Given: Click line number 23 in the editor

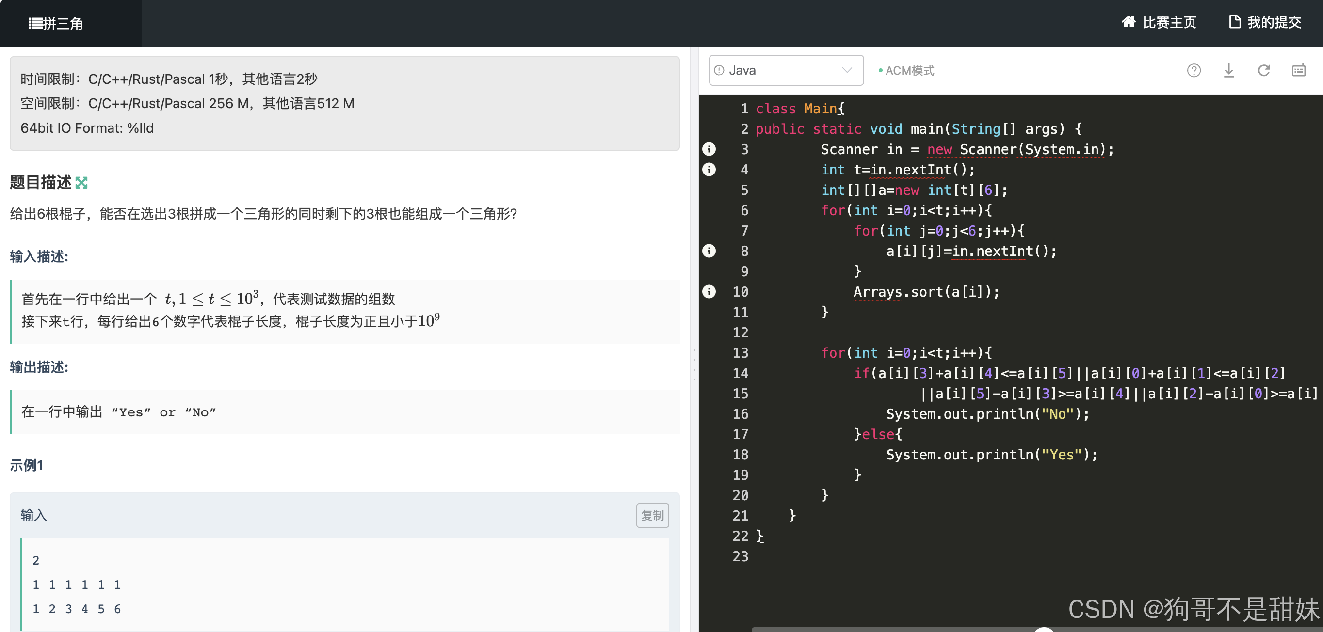Looking at the screenshot, I should (740, 556).
